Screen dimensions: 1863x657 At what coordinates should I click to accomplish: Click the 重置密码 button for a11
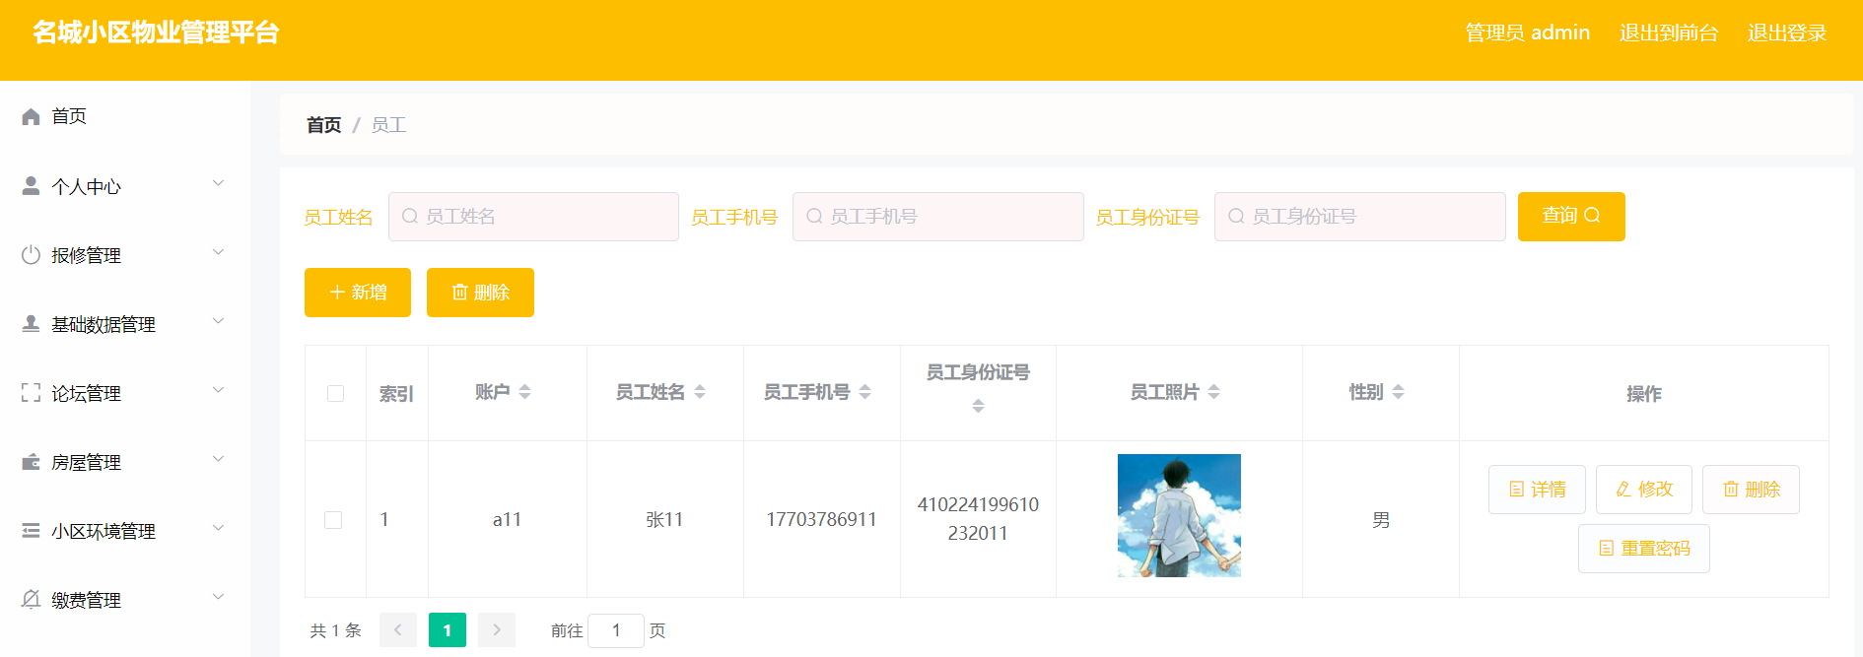pos(1644,549)
